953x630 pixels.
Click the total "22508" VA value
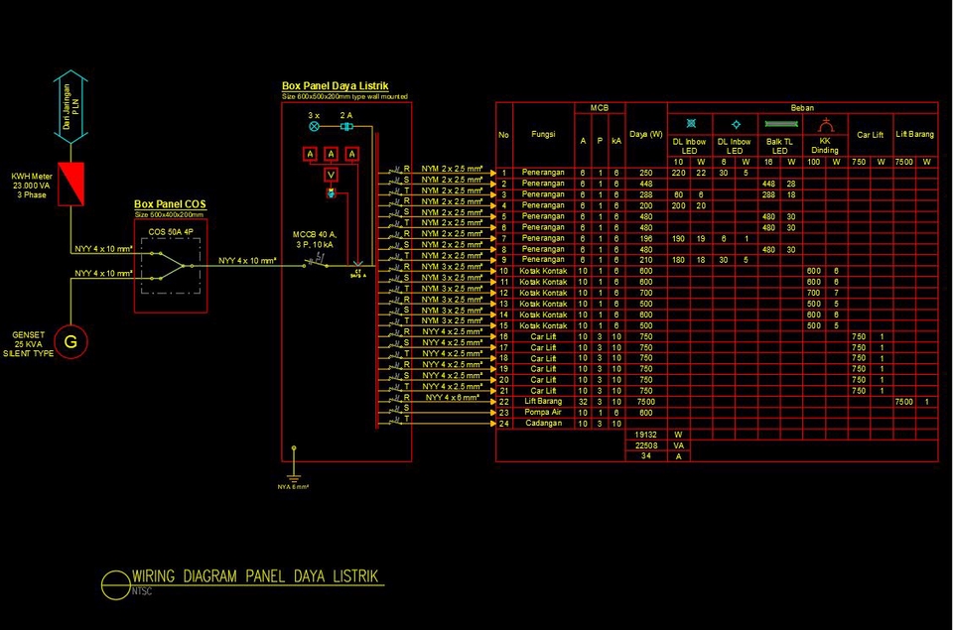[646, 445]
